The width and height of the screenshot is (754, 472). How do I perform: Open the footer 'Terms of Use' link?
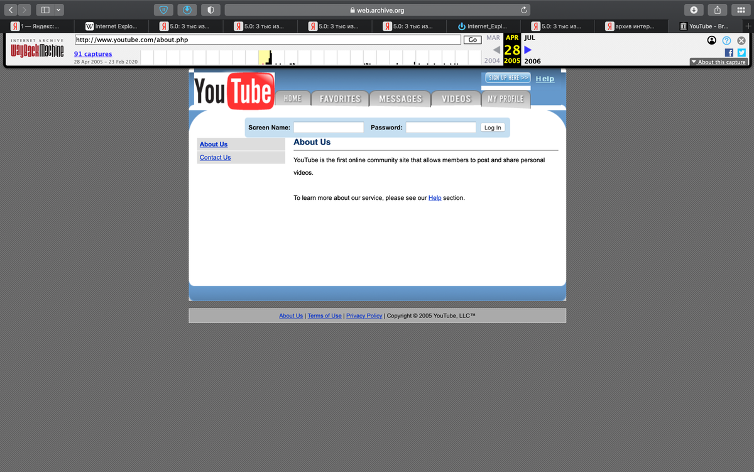tap(325, 316)
